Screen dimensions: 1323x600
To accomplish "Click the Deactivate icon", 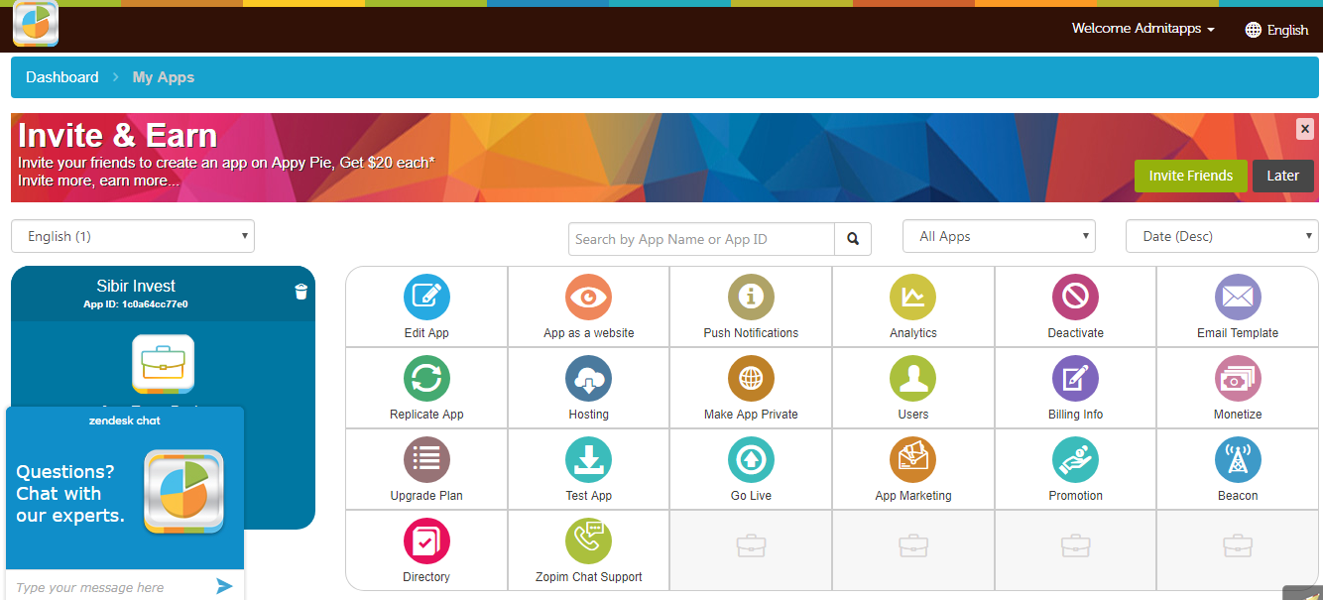I will tap(1075, 298).
